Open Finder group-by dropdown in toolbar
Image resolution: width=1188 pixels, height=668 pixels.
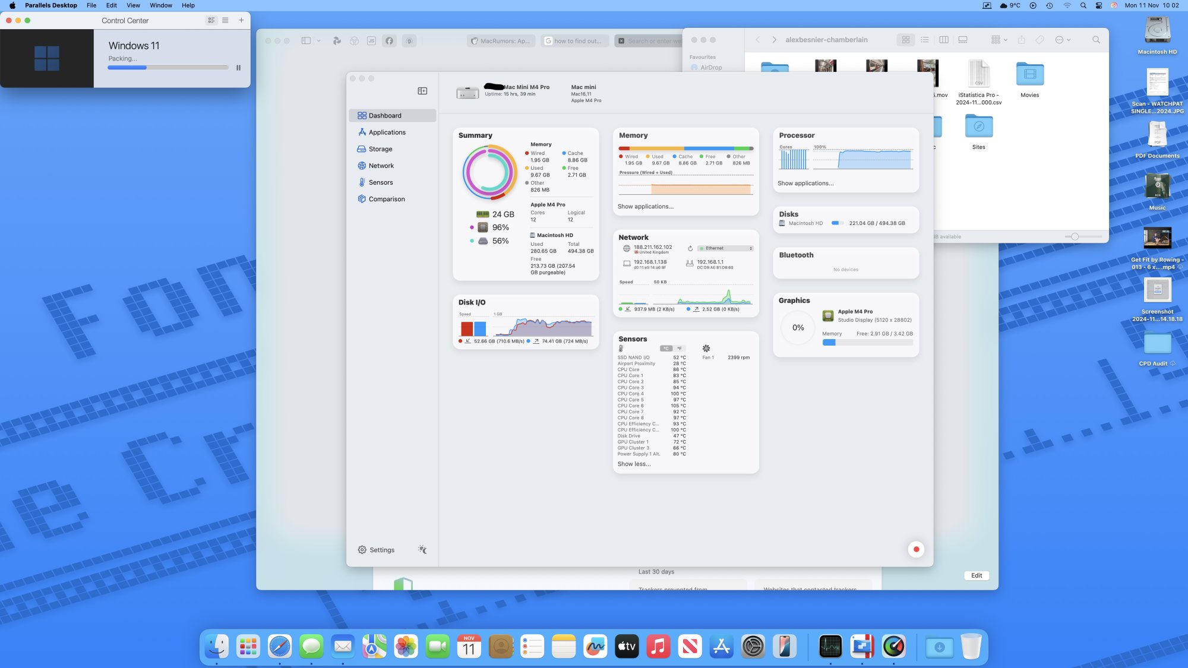click(x=999, y=40)
